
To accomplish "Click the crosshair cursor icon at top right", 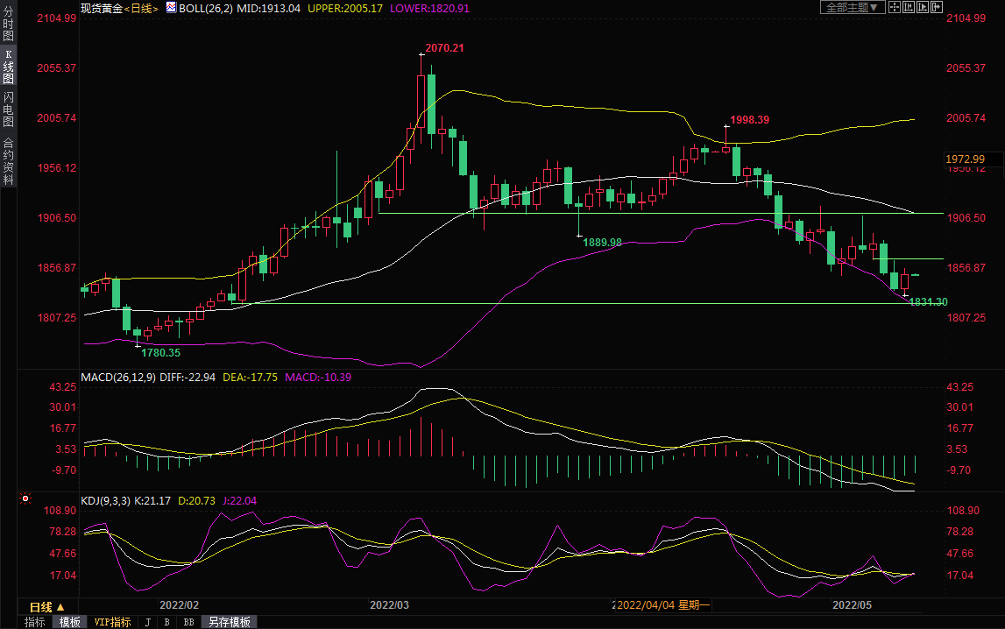I will point(895,7).
